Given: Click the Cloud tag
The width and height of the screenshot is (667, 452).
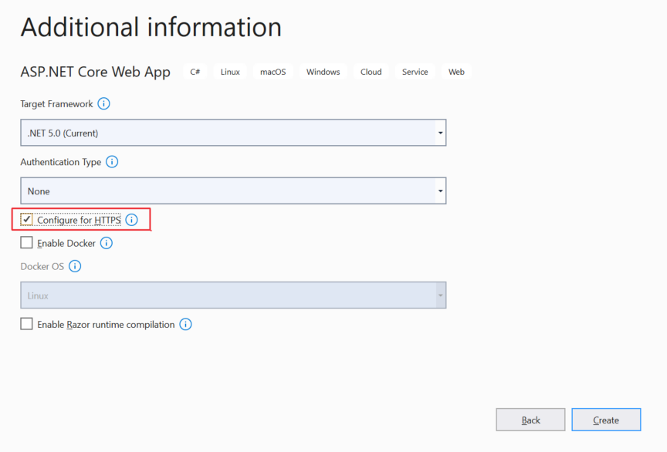Looking at the screenshot, I should point(371,72).
